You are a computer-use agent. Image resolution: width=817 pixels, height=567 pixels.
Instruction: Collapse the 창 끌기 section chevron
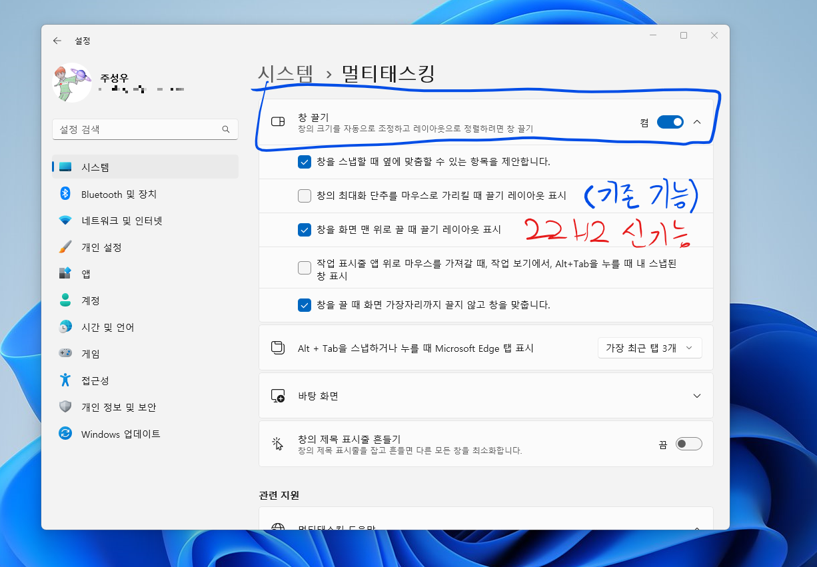697,122
